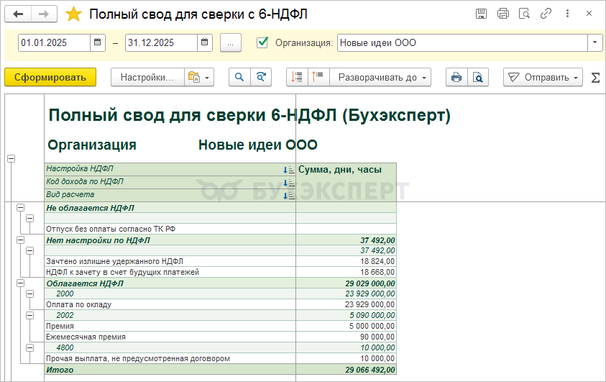Copy link using the chain icon
Image resolution: width=606 pixels, height=382 pixels.
pyautogui.click(x=546, y=14)
